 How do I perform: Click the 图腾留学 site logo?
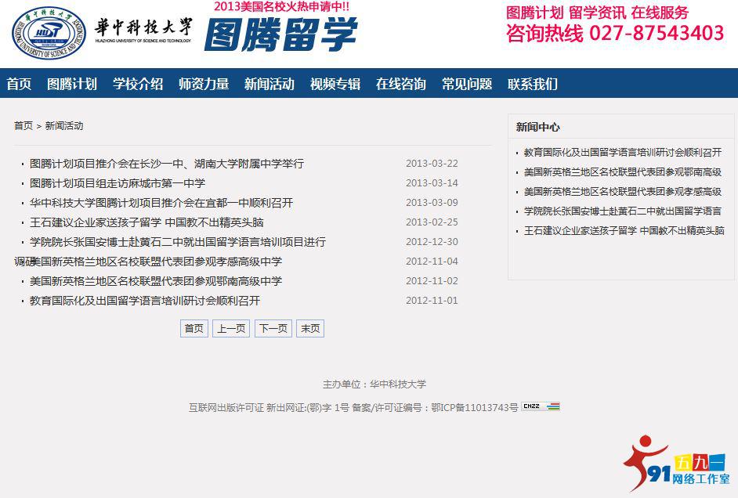(284, 35)
